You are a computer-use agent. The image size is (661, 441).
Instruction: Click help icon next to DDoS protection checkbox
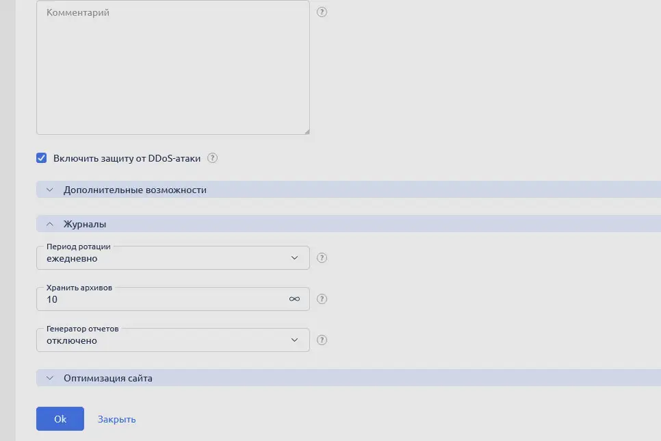pyautogui.click(x=212, y=157)
